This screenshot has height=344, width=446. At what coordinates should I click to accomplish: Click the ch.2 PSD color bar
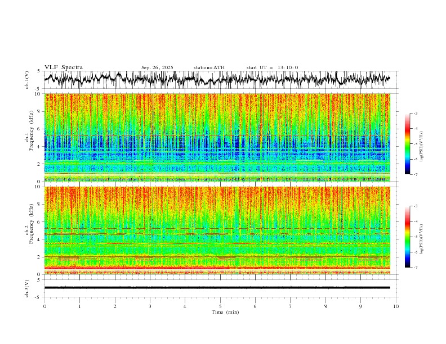(x=407, y=237)
